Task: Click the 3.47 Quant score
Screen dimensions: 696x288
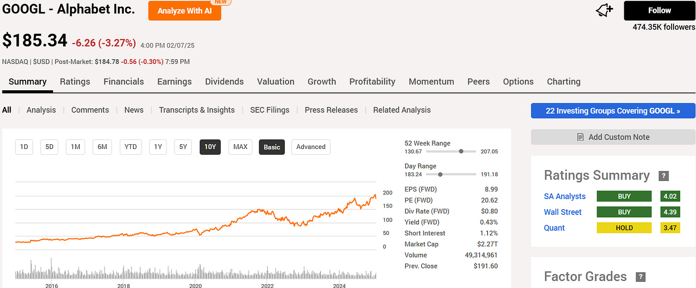Action: click(670, 228)
